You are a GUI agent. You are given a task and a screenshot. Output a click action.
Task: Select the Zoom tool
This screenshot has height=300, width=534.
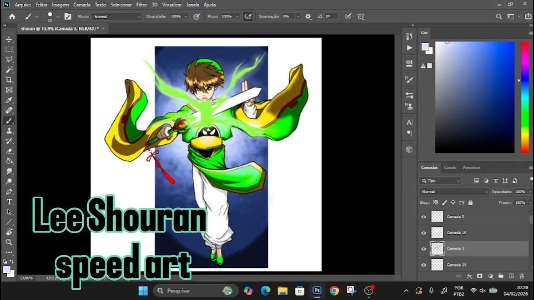pos(9,242)
